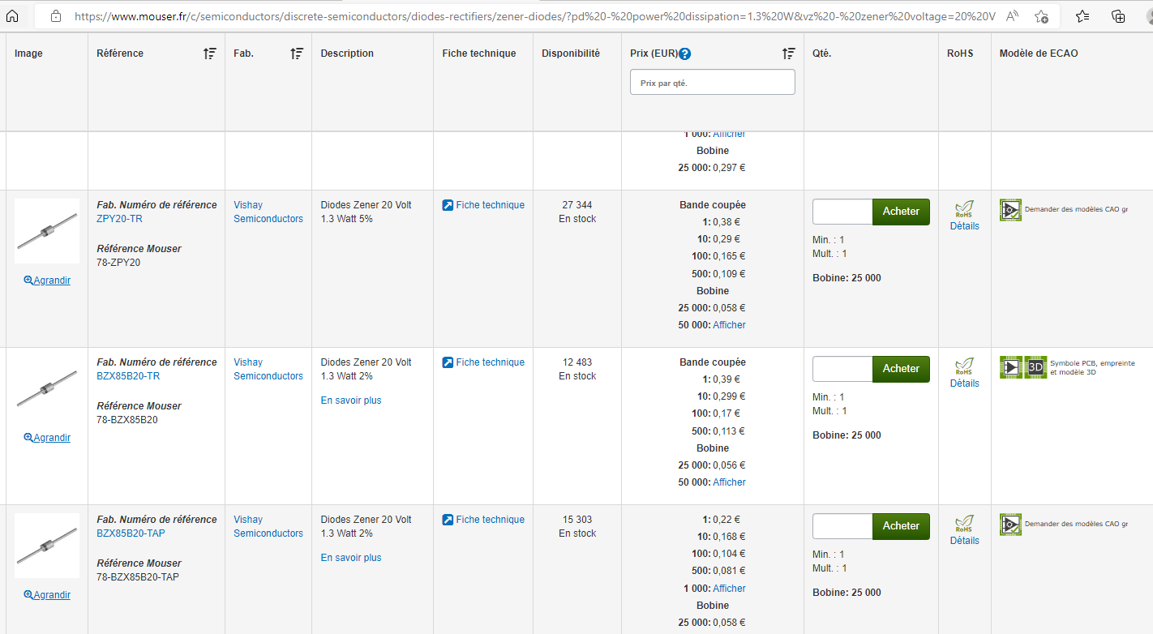Enlarge the BZX85B20-TAP image via Agrandir
The height and width of the screenshot is (634, 1153).
[47, 595]
